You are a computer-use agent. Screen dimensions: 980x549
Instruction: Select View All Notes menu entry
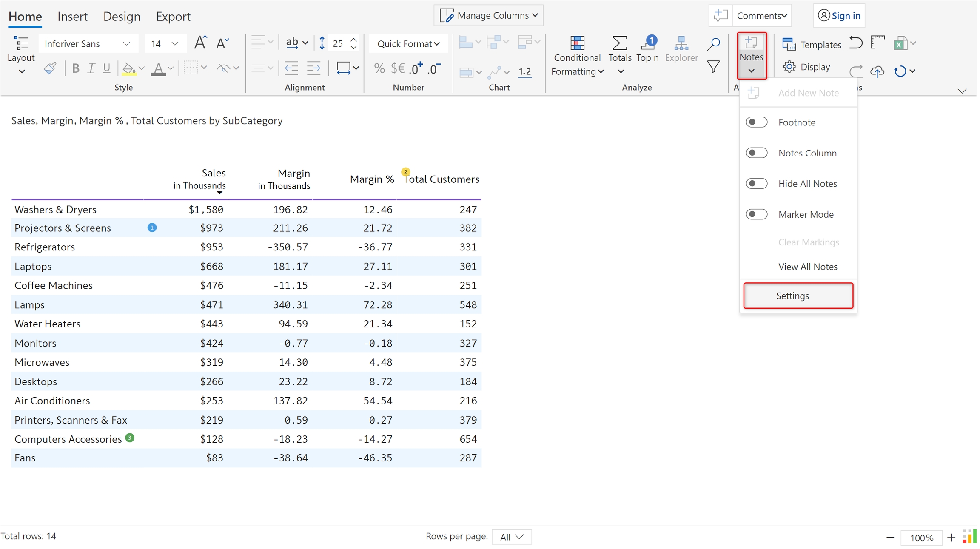(807, 267)
